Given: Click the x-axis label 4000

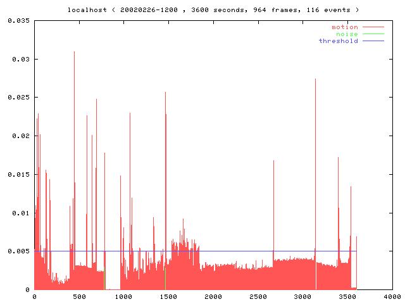Looking at the screenshot, I should pos(392,296).
